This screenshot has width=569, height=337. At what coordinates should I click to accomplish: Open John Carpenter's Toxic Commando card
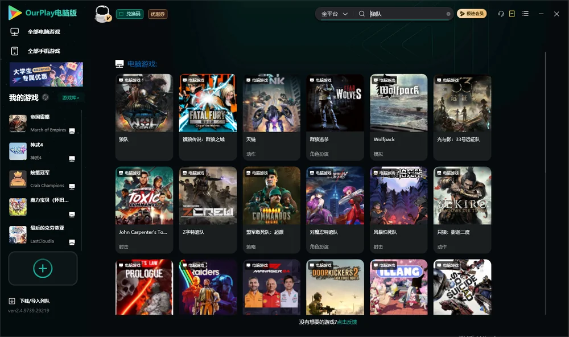point(144,209)
